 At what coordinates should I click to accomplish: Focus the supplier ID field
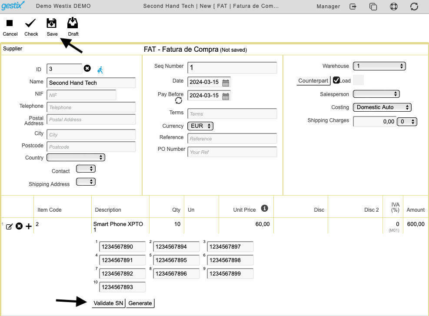[x=64, y=69]
